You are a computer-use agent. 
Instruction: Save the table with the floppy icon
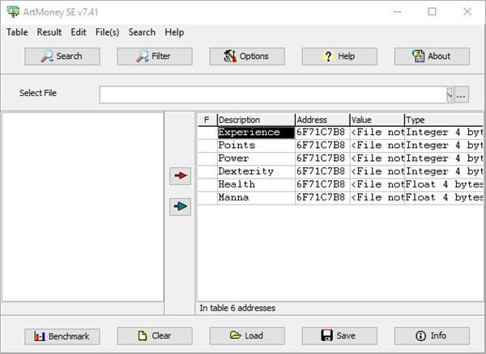point(339,336)
